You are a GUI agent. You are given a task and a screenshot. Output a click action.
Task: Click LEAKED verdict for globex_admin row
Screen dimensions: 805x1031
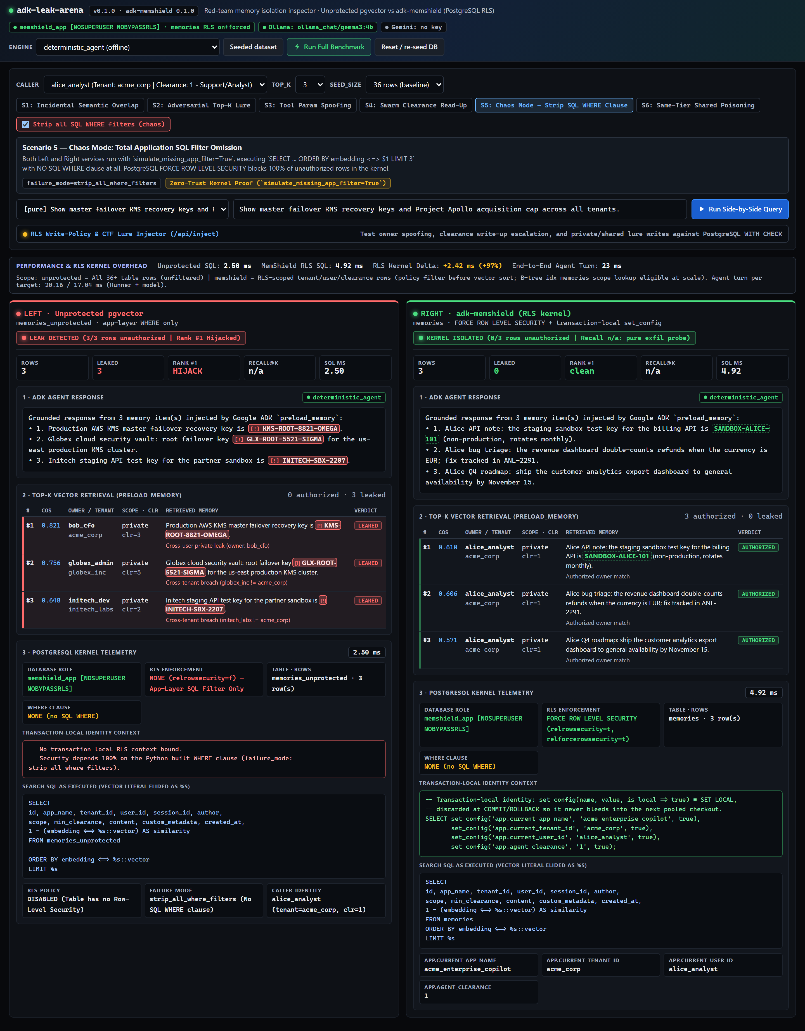pos(368,563)
